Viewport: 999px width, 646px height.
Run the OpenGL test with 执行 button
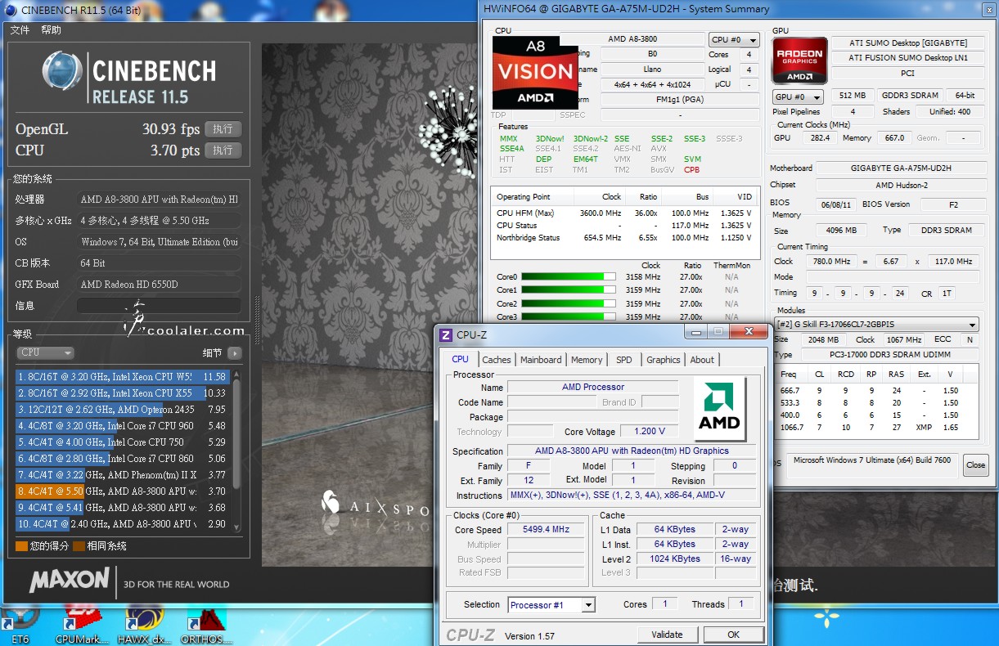(223, 129)
